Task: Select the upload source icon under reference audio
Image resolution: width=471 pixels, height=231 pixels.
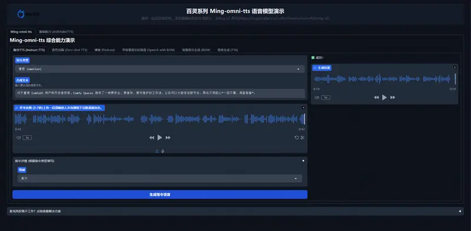Action: pos(157,151)
